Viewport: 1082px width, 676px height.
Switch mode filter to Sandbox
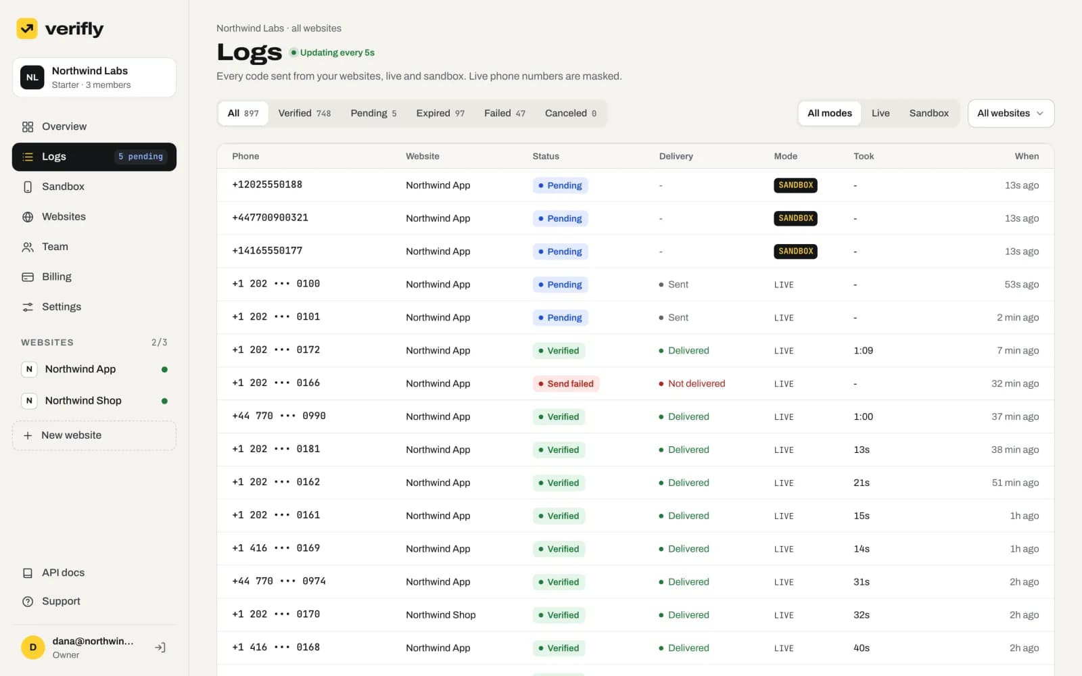click(x=928, y=114)
